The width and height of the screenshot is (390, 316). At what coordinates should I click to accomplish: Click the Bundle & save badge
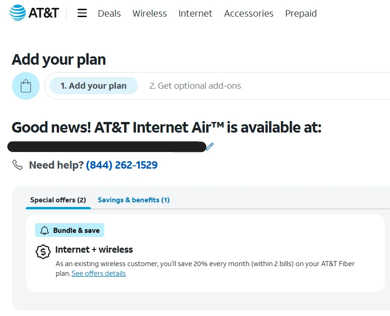[x=70, y=230]
